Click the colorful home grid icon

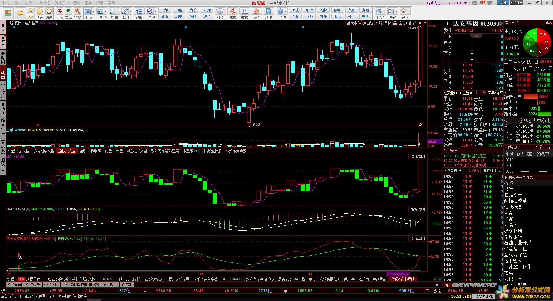coord(8,13)
